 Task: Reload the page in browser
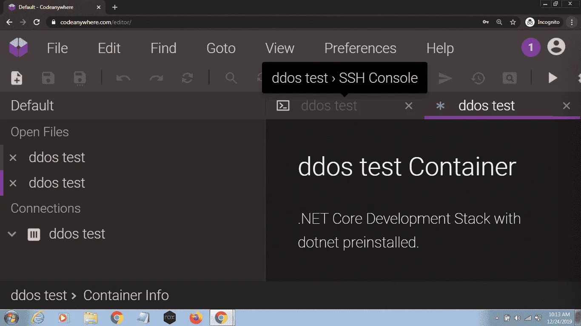click(x=37, y=22)
